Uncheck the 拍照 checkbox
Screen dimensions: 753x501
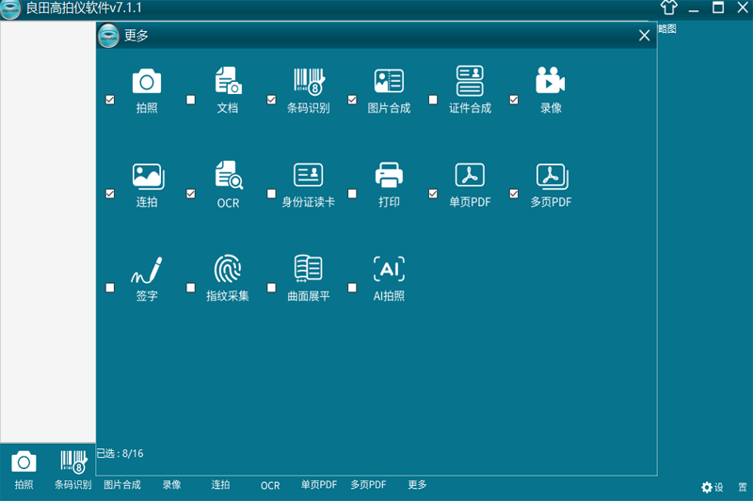(110, 100)
